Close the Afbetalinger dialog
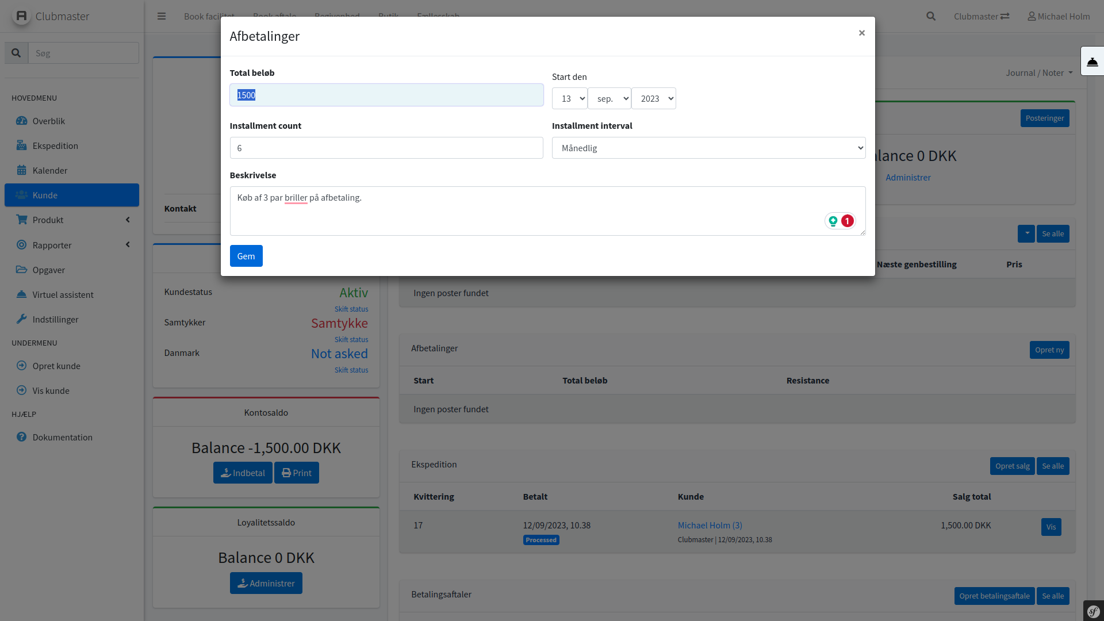 pyautogui.click(x=861, y=33)
